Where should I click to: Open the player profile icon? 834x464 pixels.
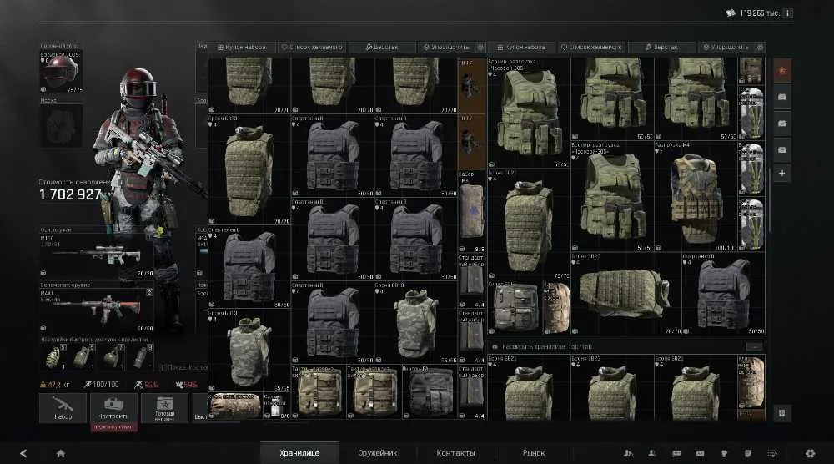click(651, 453)
